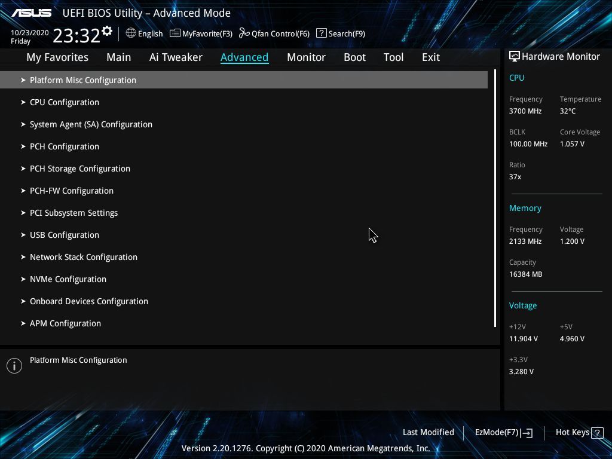Switch to the My Favorites tab
Screen dimensions: 612x459
tap(57, 57)
